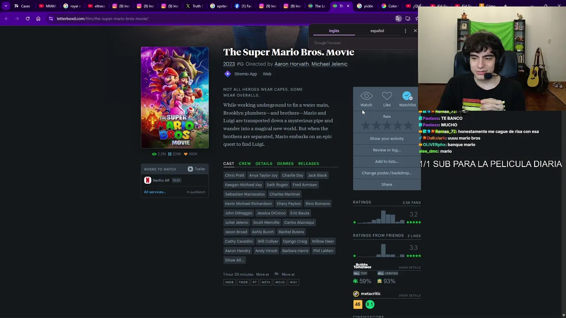Click the browser back arrow

6,19
